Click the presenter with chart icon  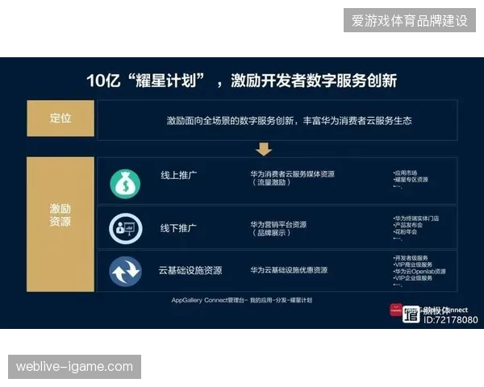[126, 229]
